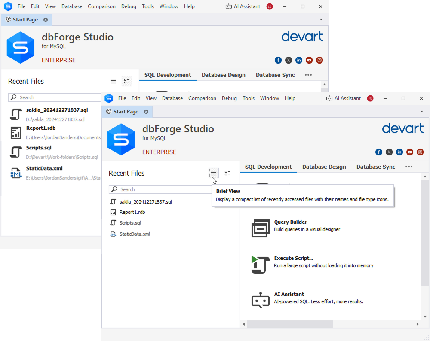The height and width of the screenshot is (341, 430).
Task: Click Report1.rdb report icon in back window
Action: 16,133
